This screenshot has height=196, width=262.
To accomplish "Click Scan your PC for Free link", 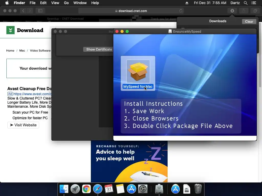I will click(30, 112).
